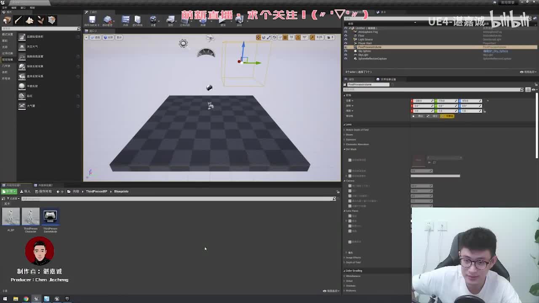
Task: Open viewport options dropdown arrow
Action: (x=86, y=37)
